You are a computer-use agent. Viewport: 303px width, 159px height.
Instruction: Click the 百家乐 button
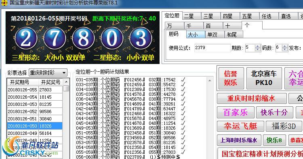pyautogui.click(x=236, y=112)
